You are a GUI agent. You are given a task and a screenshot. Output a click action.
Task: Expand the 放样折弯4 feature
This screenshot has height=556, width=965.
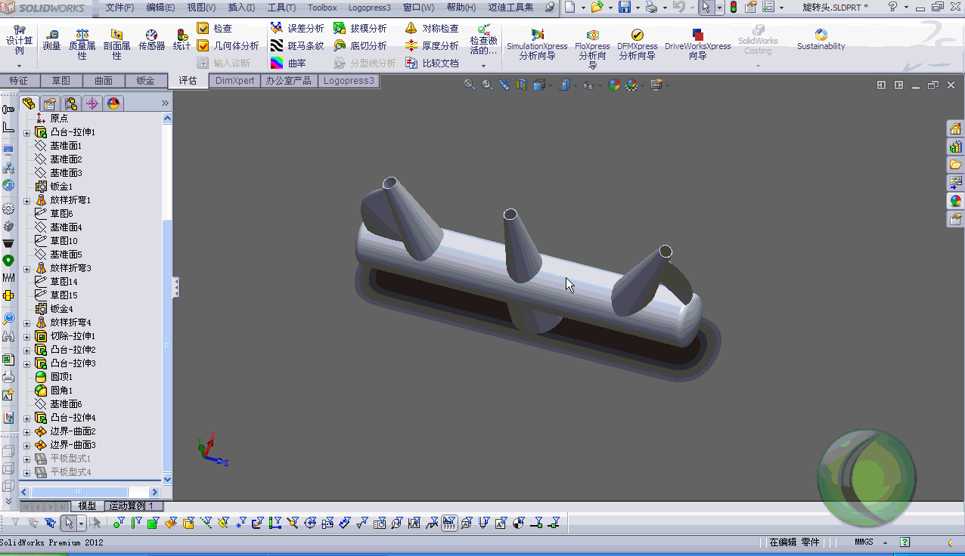click(26, 323)
